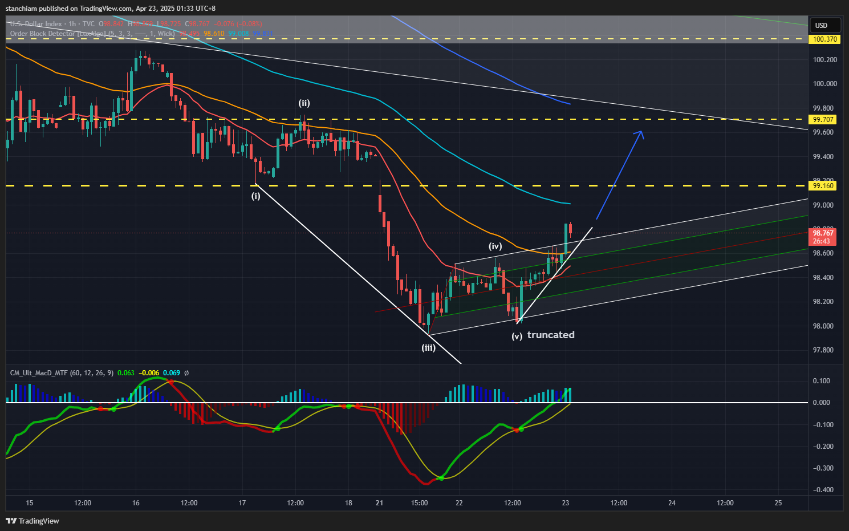Click the current price label 98.767

[x=823, y=233]
